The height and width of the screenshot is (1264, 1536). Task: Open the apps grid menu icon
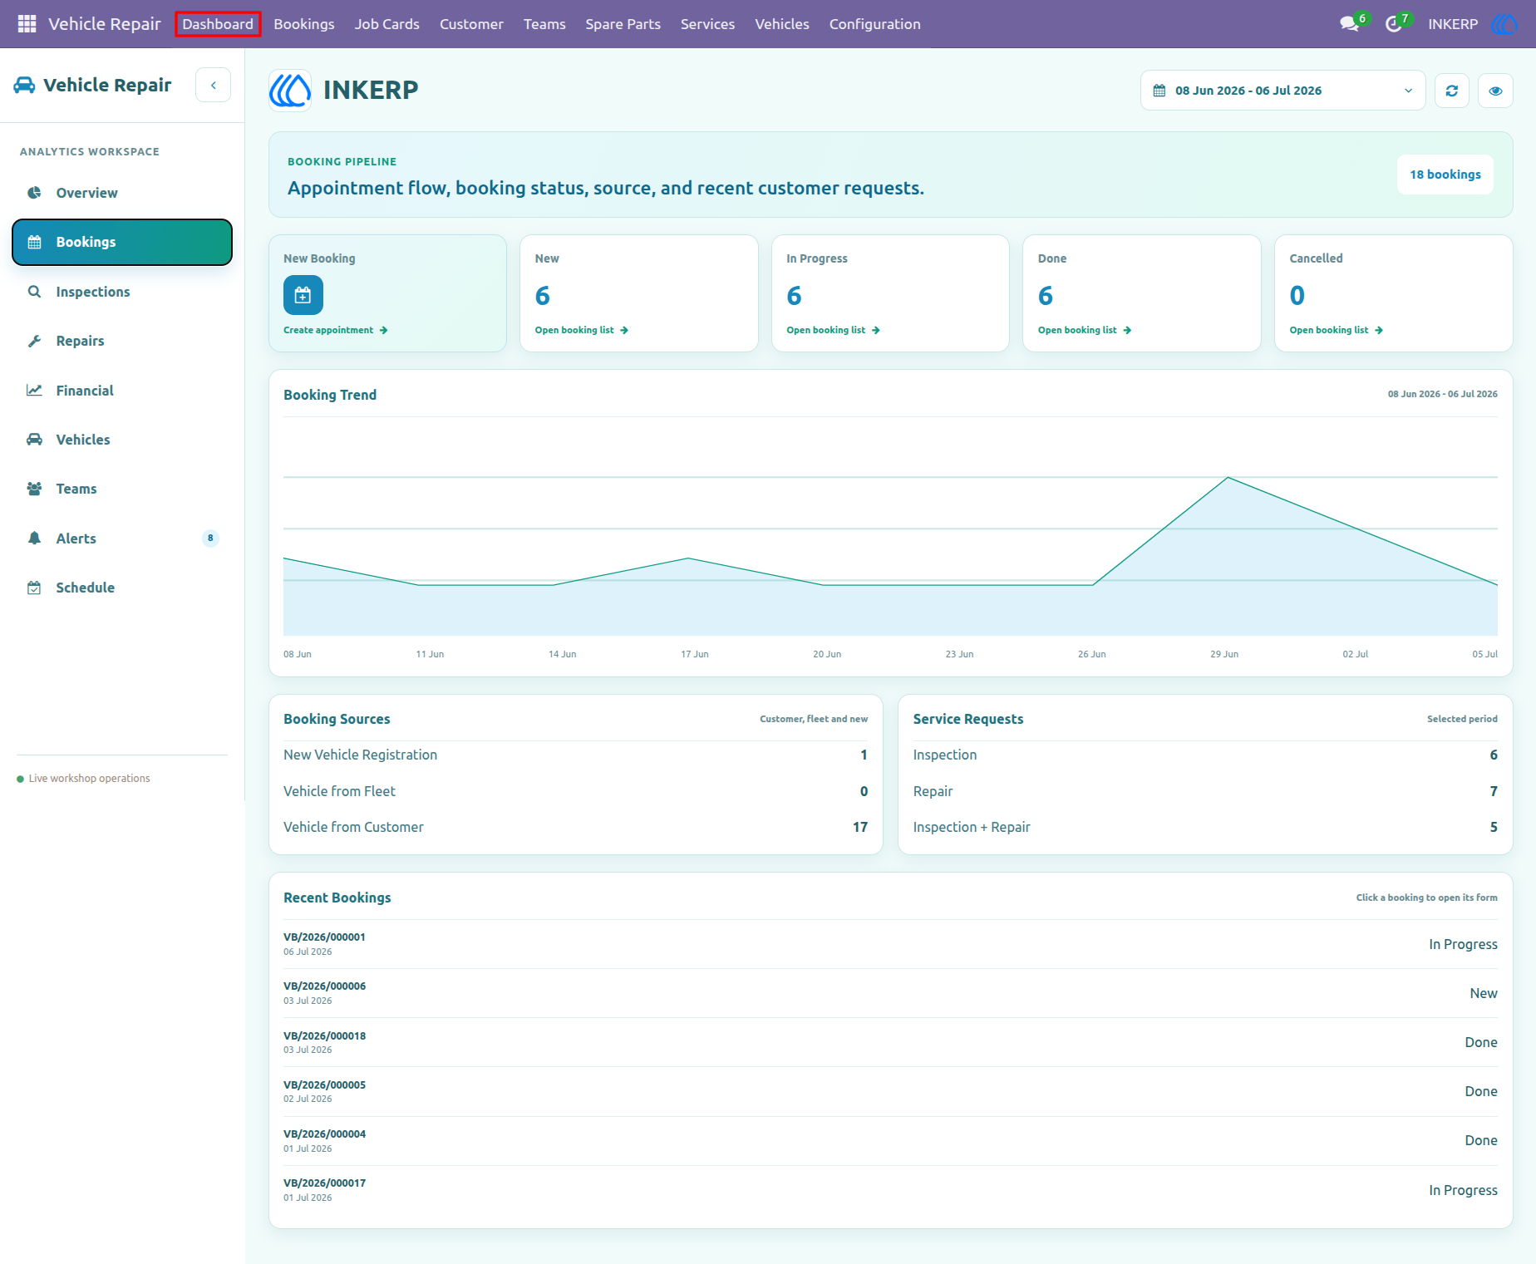pos(27,24)
